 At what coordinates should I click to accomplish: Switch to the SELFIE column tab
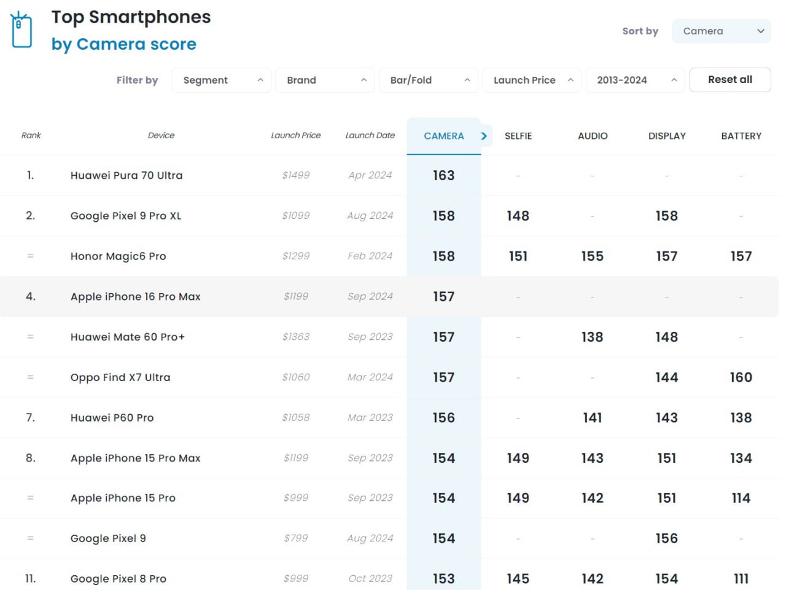coord(518,136)
